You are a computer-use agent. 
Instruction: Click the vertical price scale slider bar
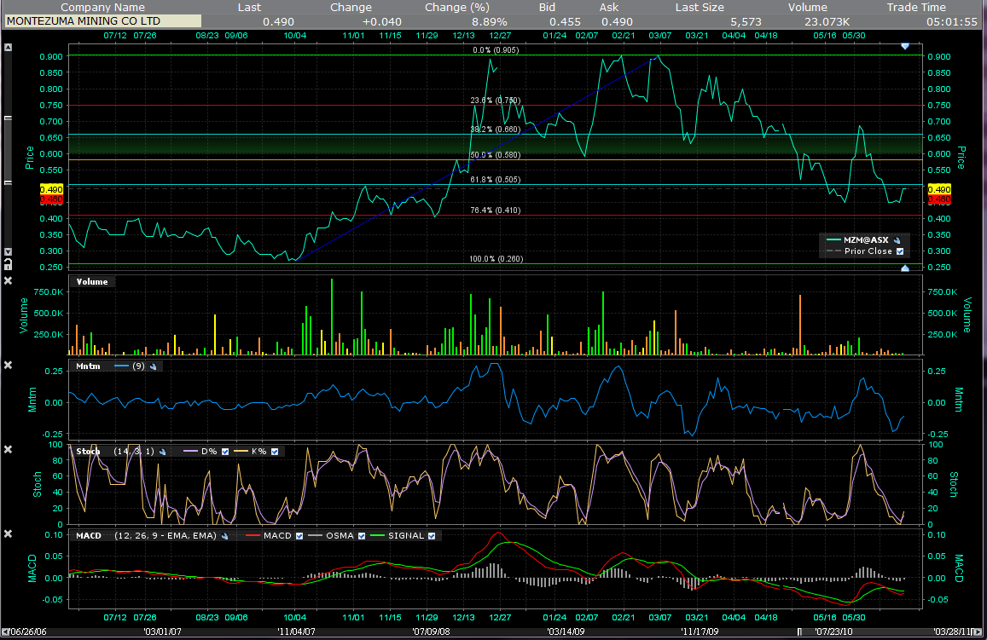pyautogui.click(x=8, y=149)
